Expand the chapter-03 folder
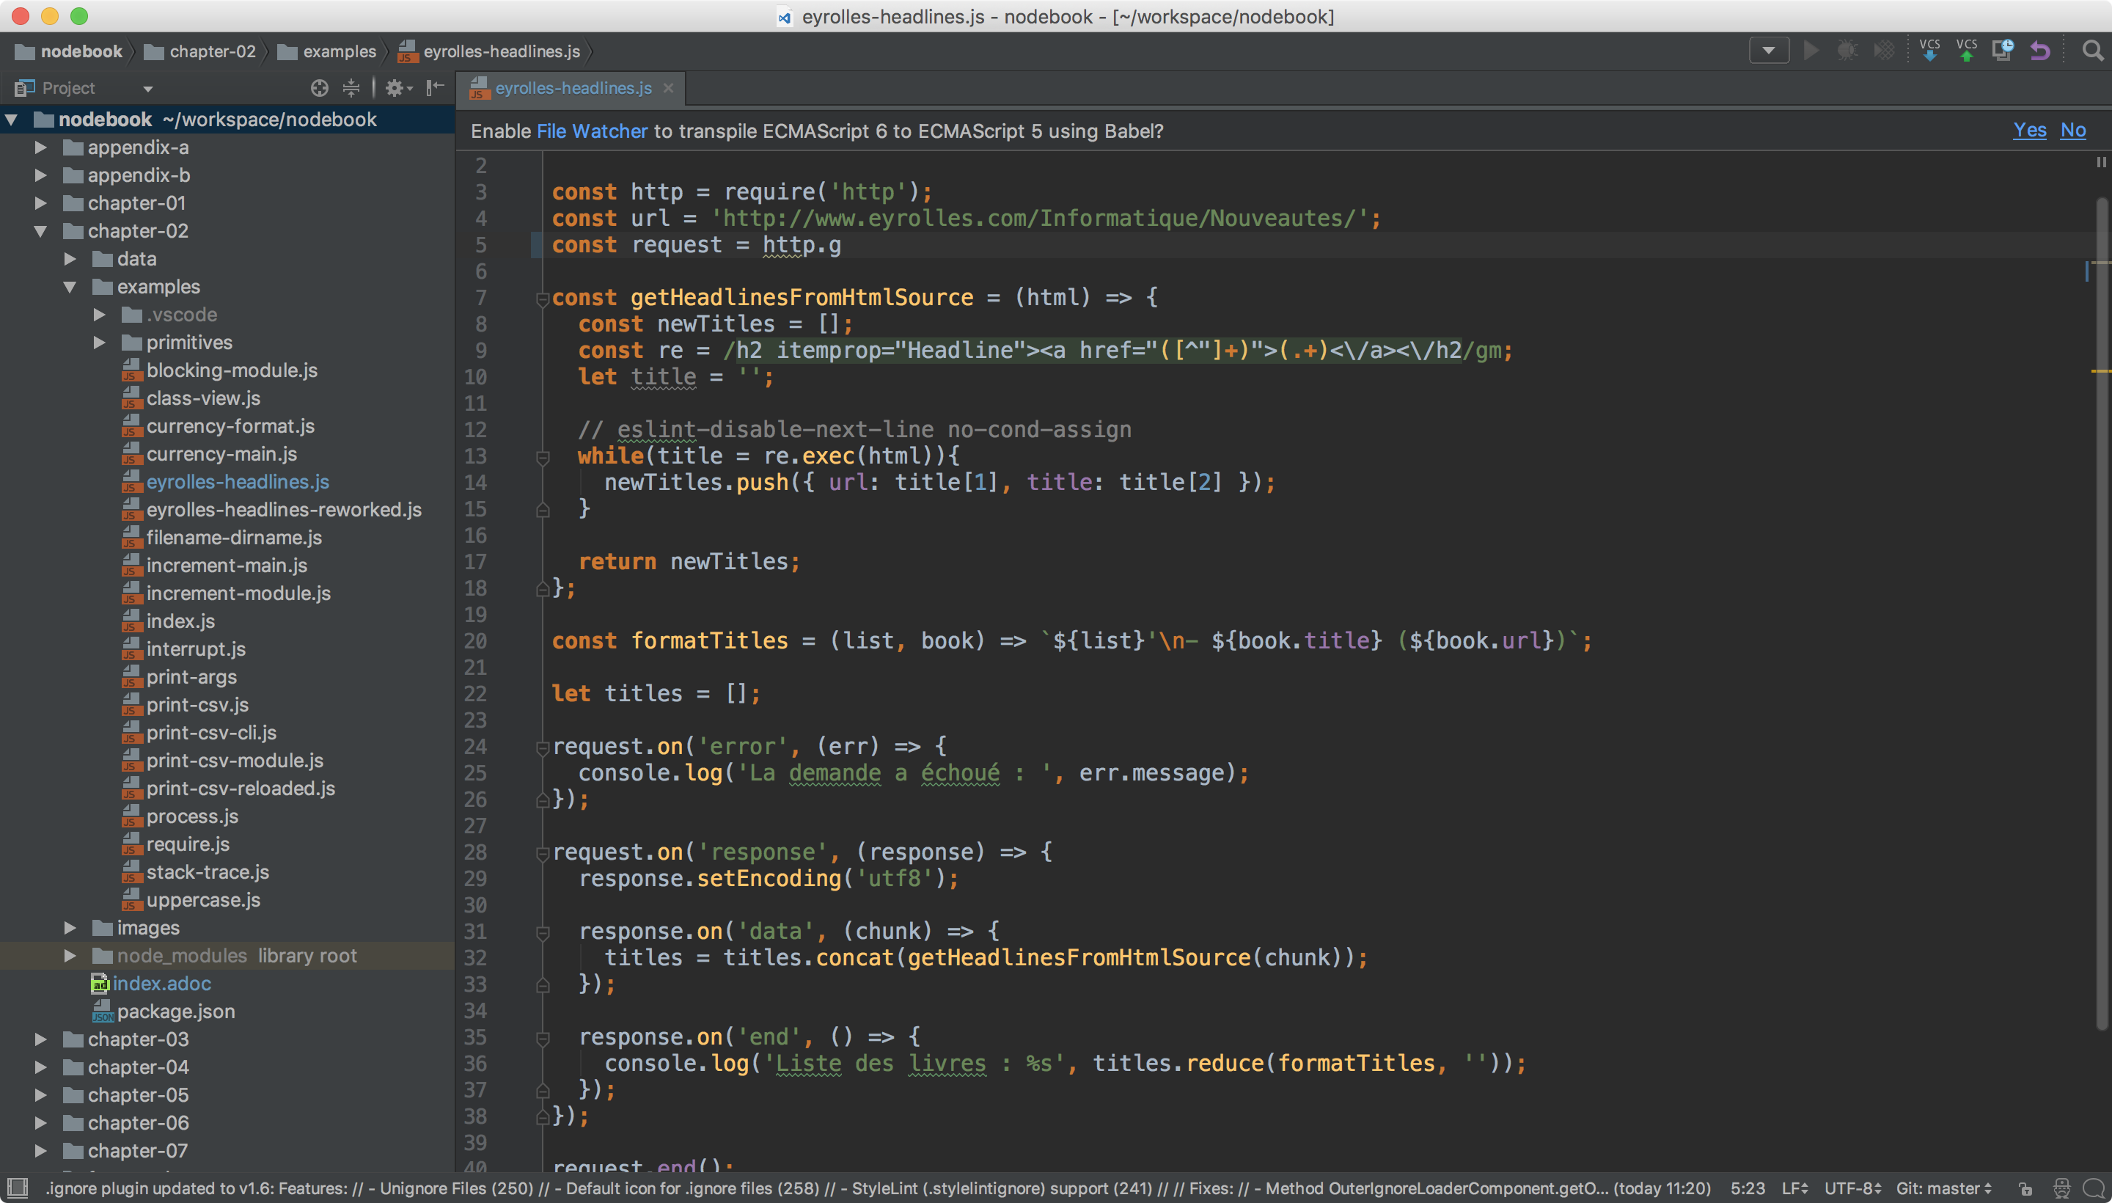The image size is (2112, 1203). (x=40, y=1039)
